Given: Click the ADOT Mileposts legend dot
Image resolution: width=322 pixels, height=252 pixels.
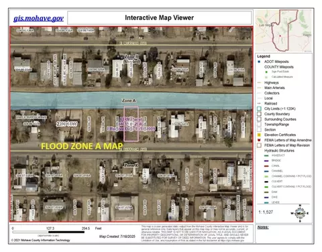Looking at the screenshot, I should point(259,62).
